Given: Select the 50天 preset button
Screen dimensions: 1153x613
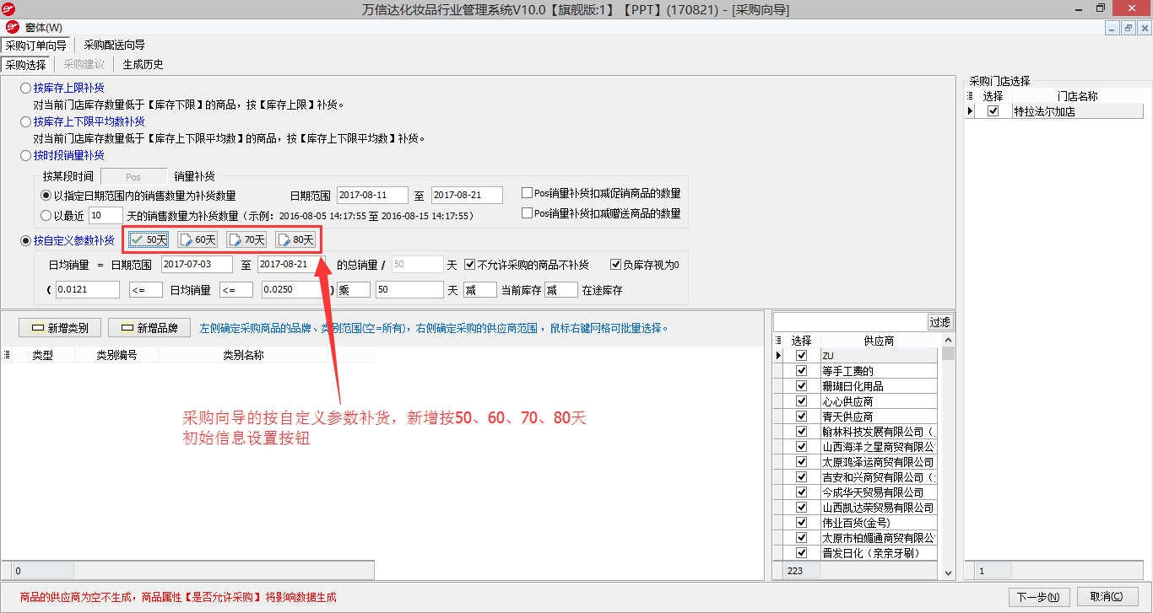Looking at the screenshot, I should point(149,240).
